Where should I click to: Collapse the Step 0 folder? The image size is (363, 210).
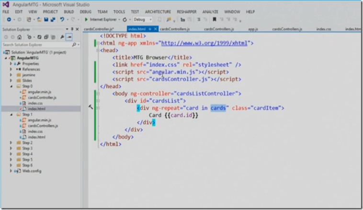click(x=11, y=86)
